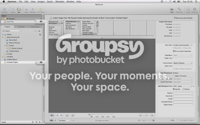
Task: Toggle Show alert when finished checkbox
Action: [174, 18]
